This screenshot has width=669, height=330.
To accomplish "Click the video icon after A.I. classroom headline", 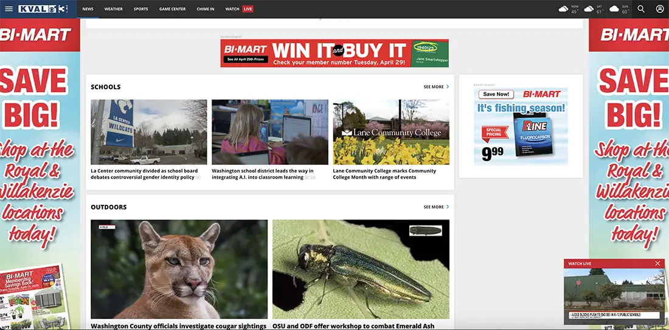I will pos(307,177).
